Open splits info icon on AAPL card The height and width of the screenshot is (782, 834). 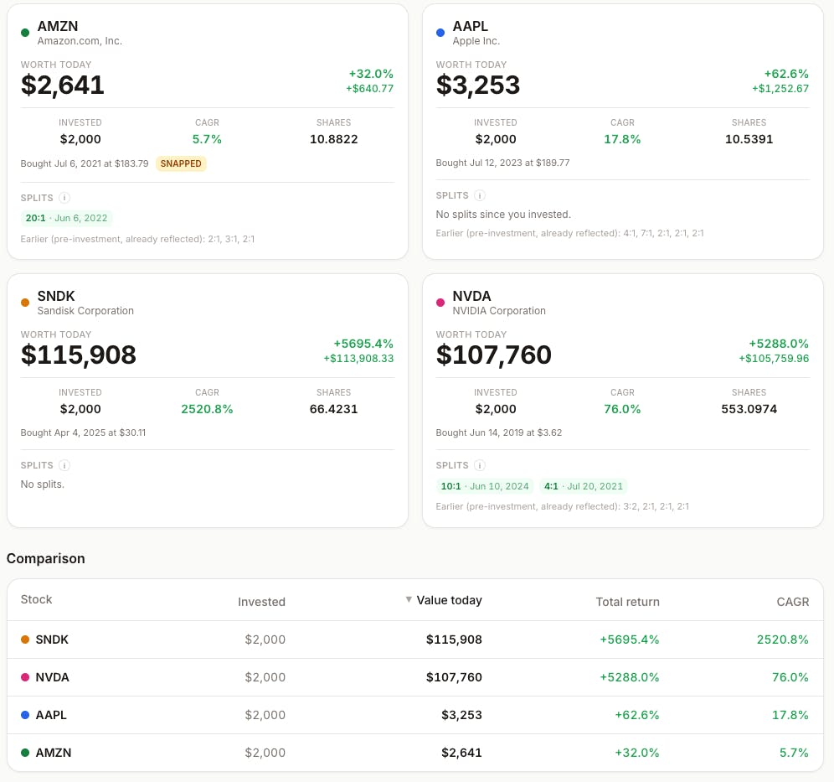tap(480, 195)
